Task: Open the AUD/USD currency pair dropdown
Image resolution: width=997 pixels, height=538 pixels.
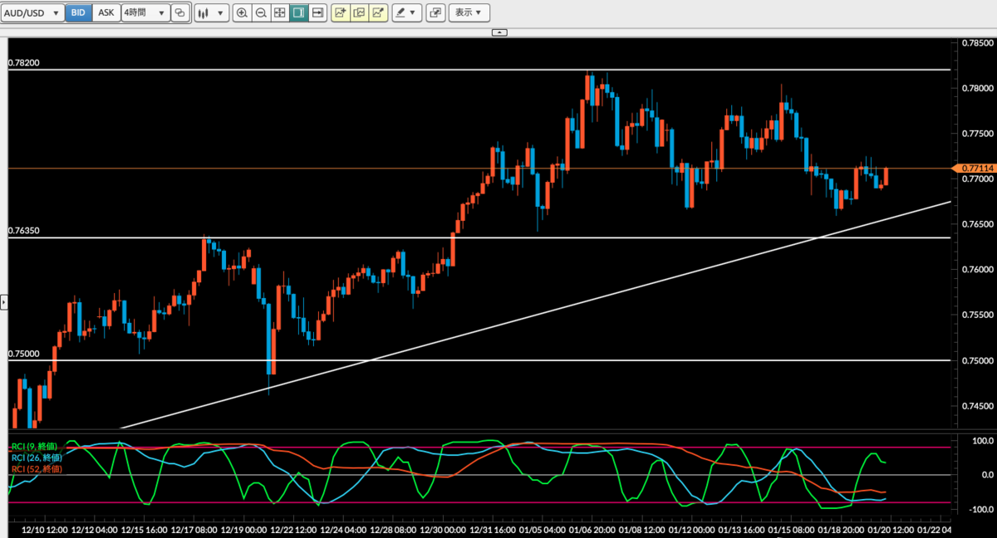Action: click(33, 12)
